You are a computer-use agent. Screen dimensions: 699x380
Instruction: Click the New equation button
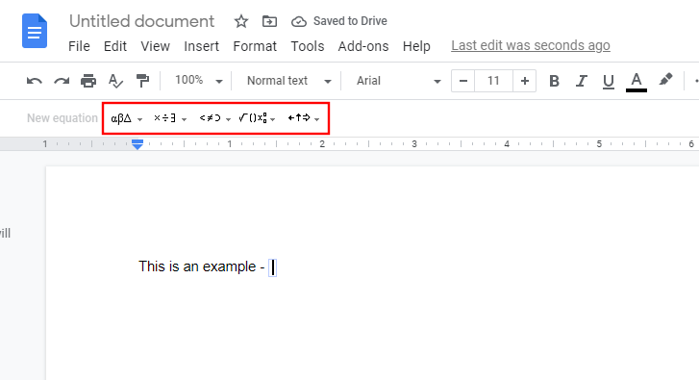point(62,118)
